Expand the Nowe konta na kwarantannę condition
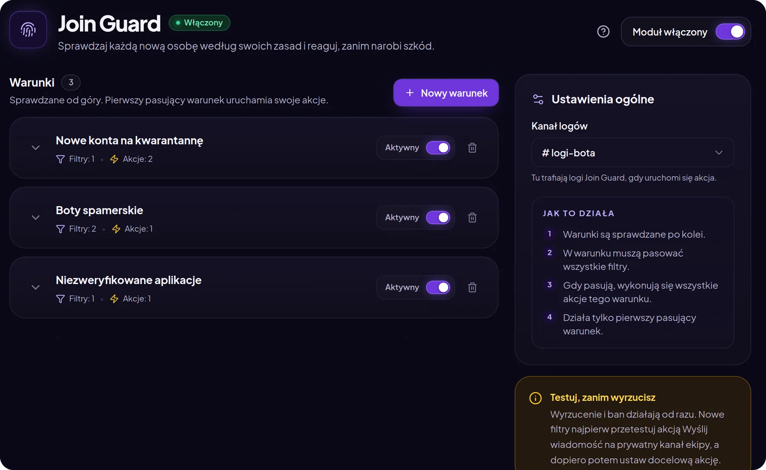Image resolution: width=766 pixels, height=470 pixels. tap(36, 148)
